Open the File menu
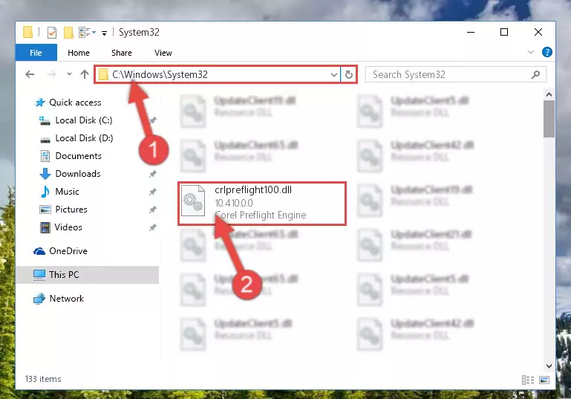The image size is (571, 399). pyautogui.click(x=36, y=53)
